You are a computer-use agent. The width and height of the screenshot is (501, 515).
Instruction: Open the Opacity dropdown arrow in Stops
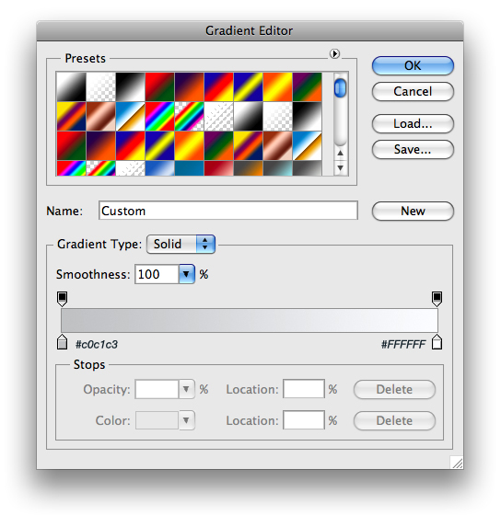pos(187,389)
